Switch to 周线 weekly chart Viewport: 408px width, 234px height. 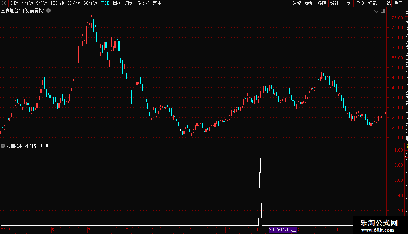pyautogui.click(x=117, y=3)
